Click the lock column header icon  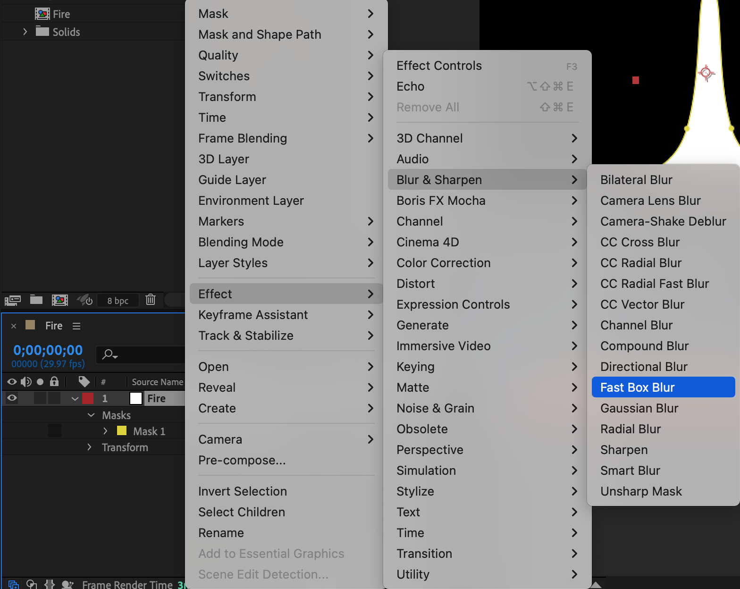54,381
